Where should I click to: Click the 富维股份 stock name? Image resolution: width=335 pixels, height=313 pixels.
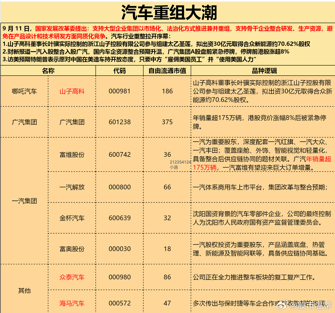pos(72,155)
